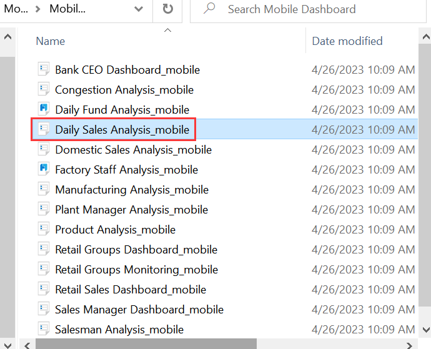Select Product Analysis_mobile file name

click(x=115, y=230)
